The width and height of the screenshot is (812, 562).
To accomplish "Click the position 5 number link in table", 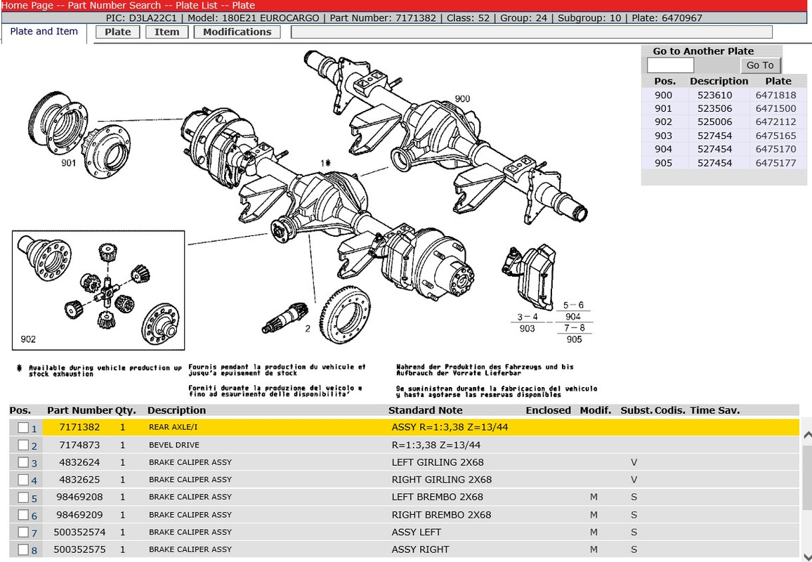I will pyautogui.click(x=34, y=499).
